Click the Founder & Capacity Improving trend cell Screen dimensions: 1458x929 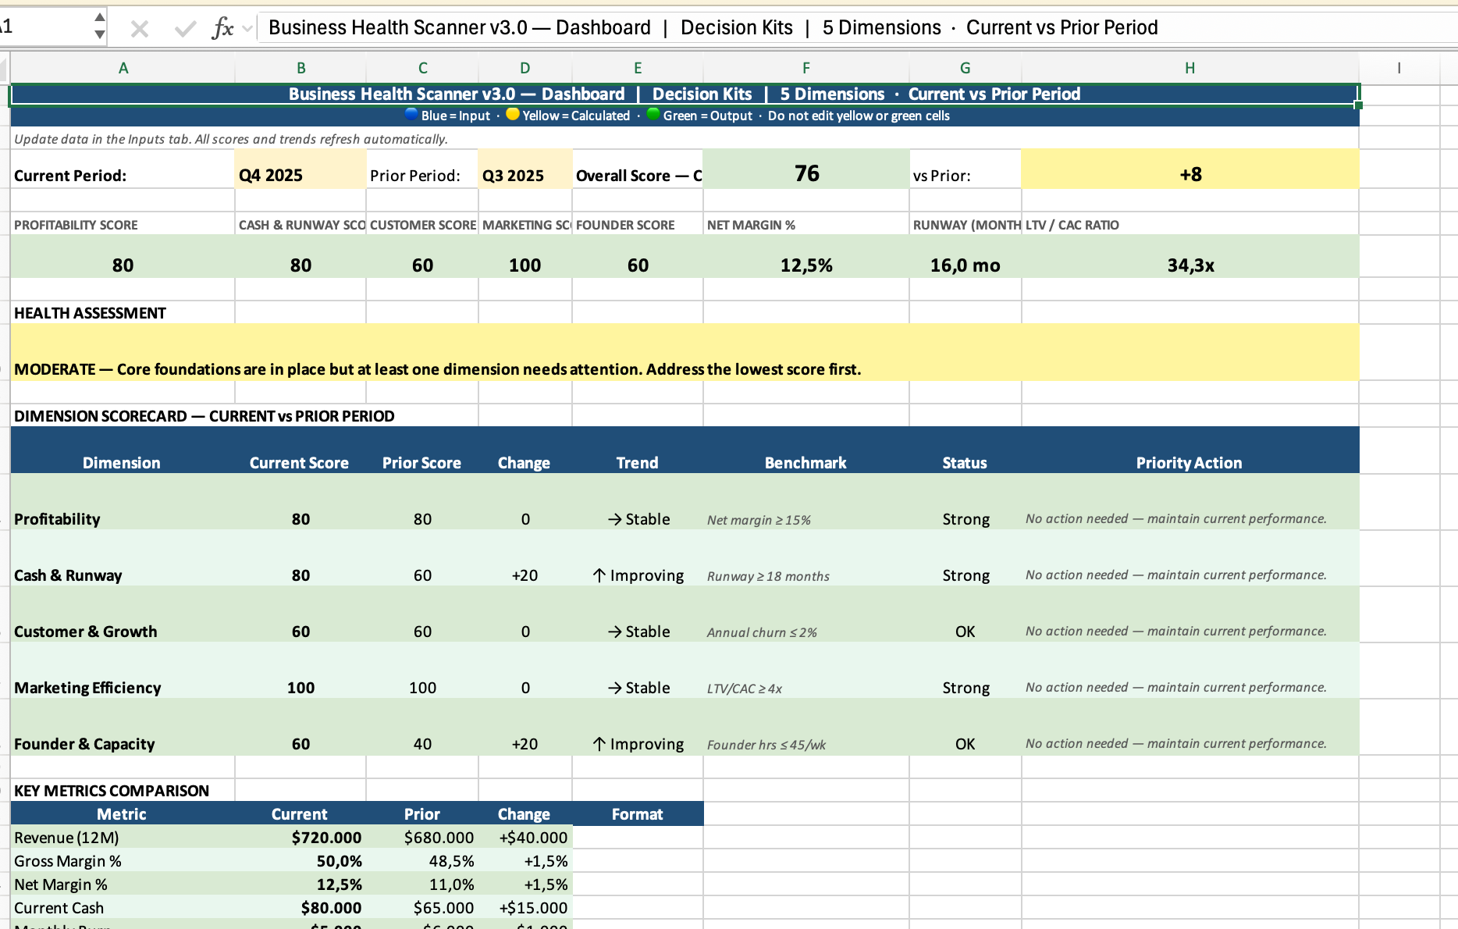pos(638,744)
